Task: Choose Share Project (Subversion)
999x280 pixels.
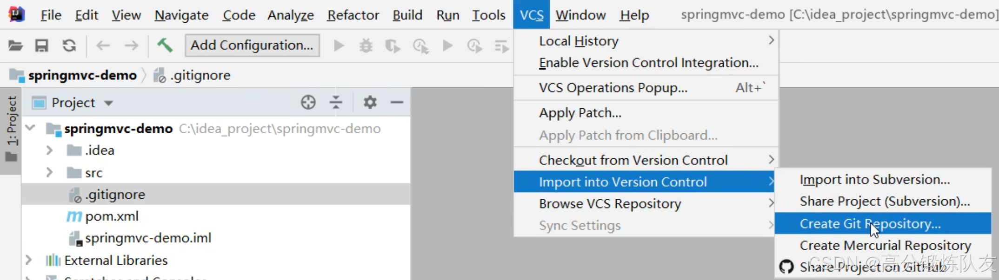Action: [883, 202]
